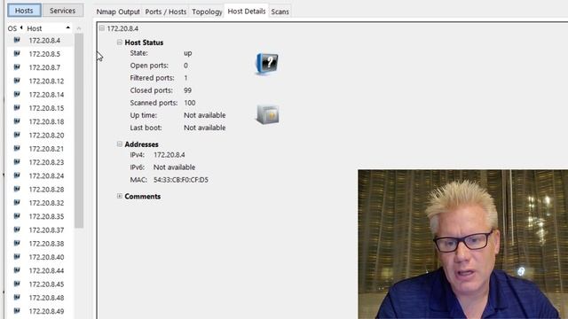Select the Host Details tab
This screenshot has width=568, height=319.
pos(247,12)
